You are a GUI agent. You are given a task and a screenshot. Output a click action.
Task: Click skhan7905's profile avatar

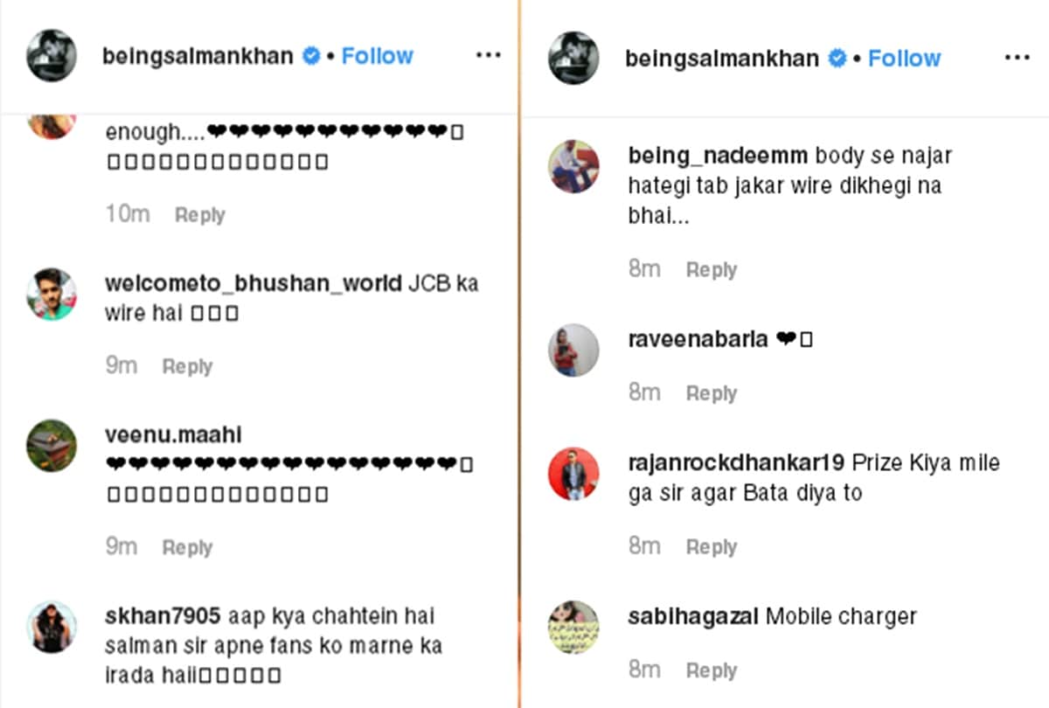tap(51, 627)
